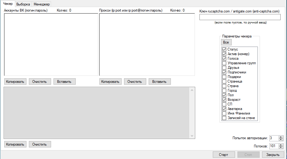Disable the Аватарка checkbox
Viewport: 287px width, 159px height.
[224, 109]
